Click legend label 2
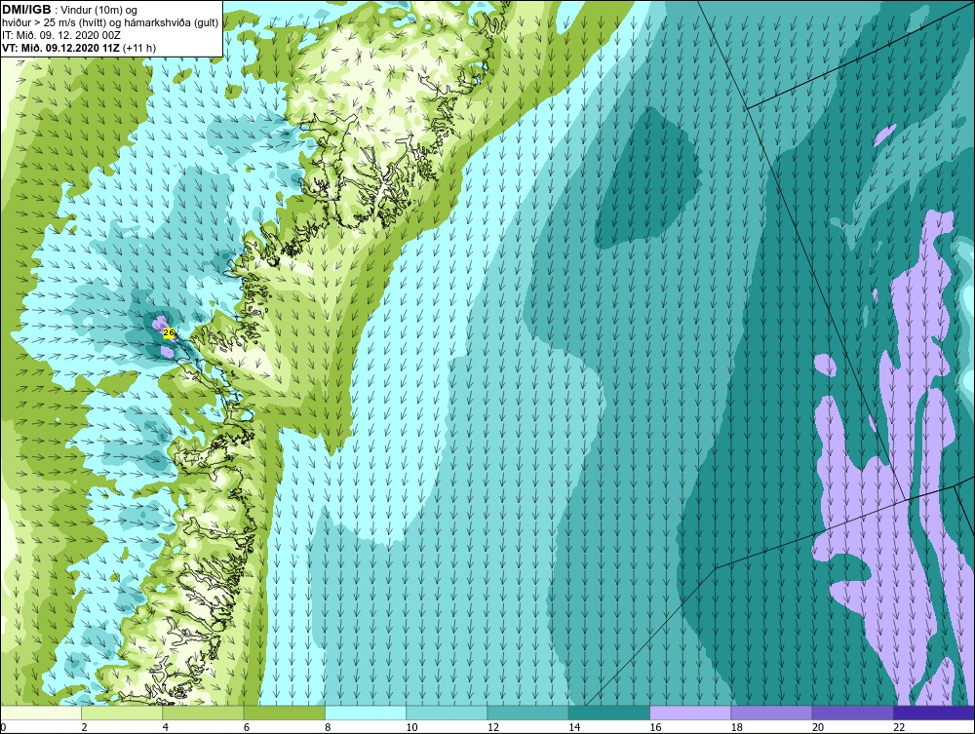 [85, 727]
